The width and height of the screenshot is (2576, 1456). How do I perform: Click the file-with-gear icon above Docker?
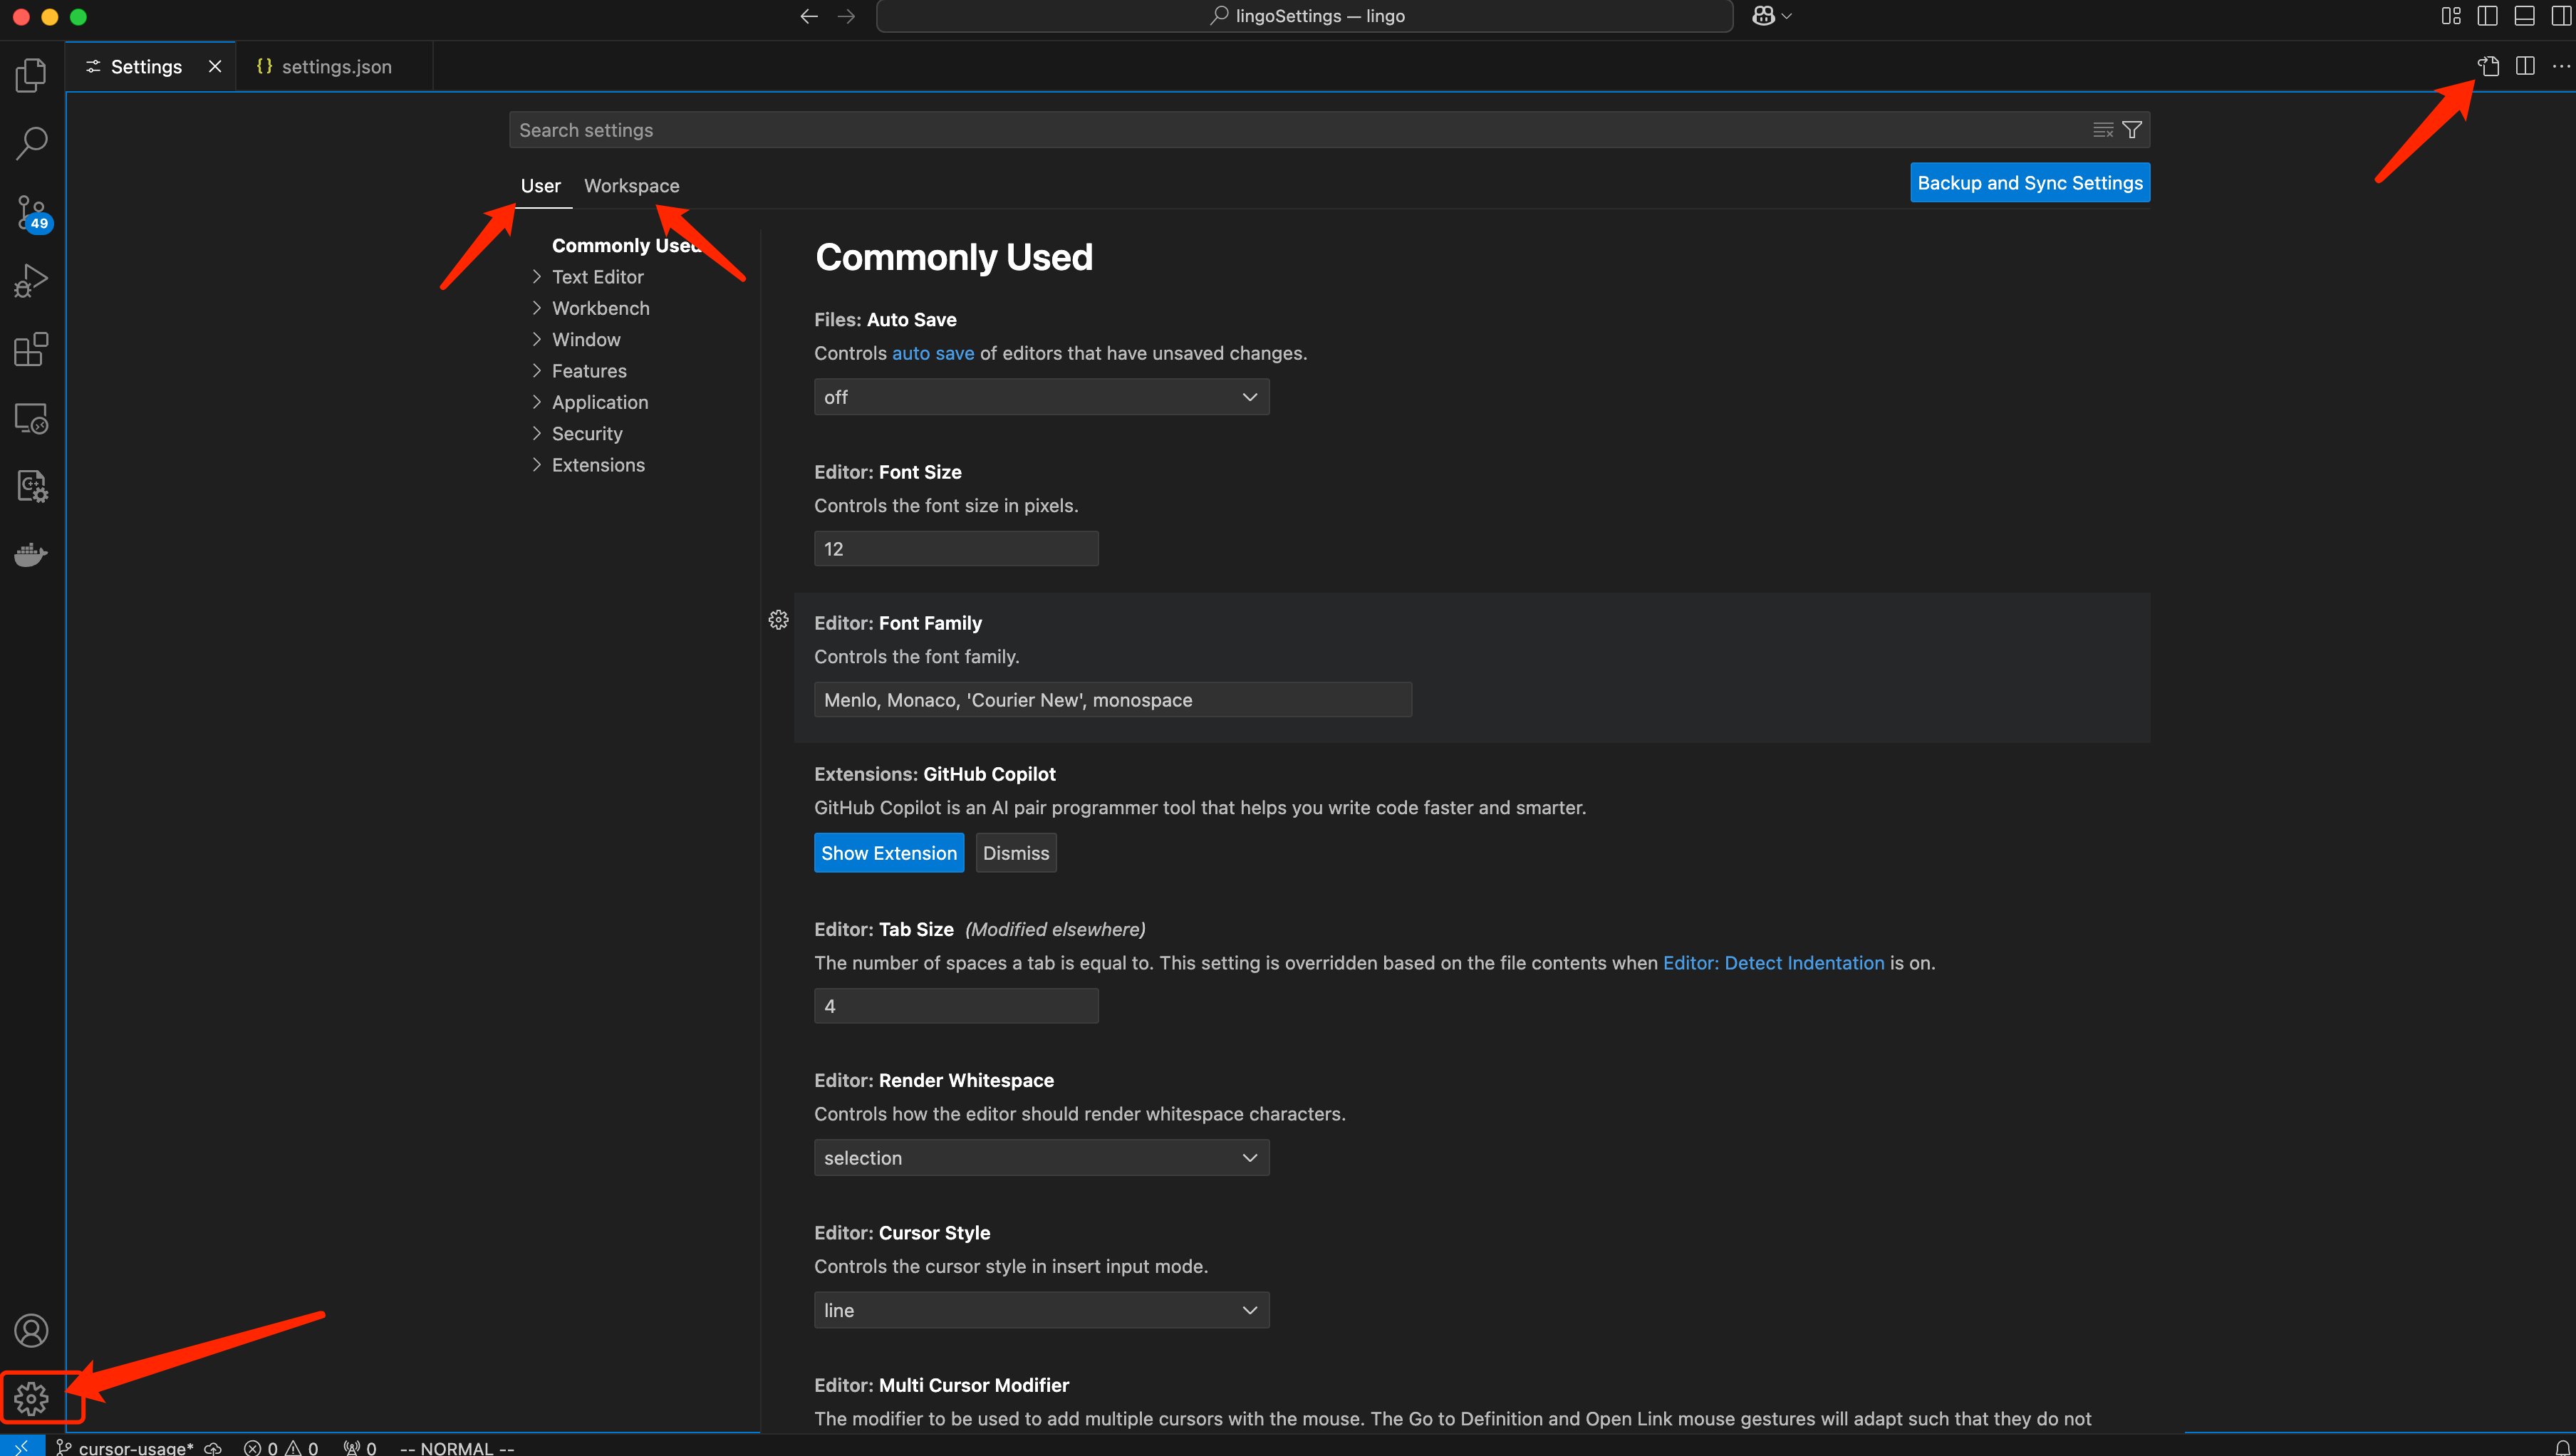pyautogui.click(x=31, y=486)
